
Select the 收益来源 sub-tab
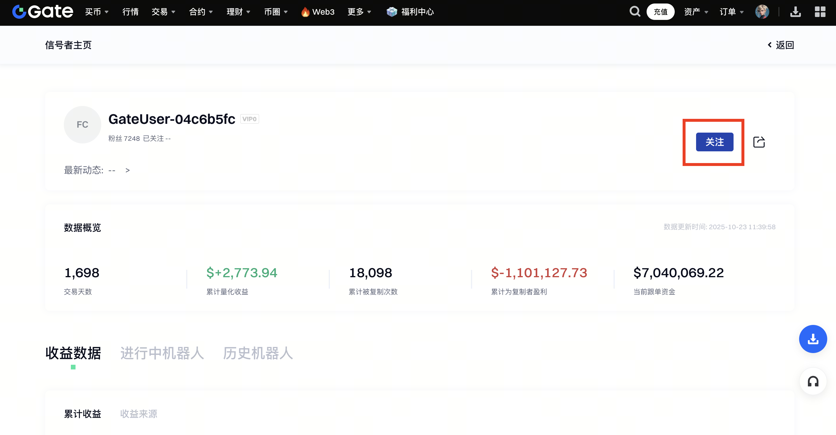(x=138, y=414)
